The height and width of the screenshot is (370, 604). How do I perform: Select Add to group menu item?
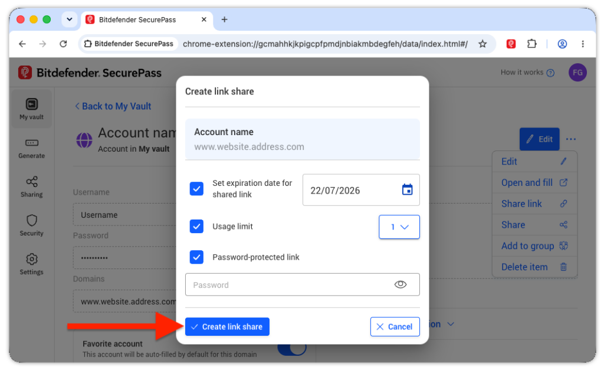(534, 246)
